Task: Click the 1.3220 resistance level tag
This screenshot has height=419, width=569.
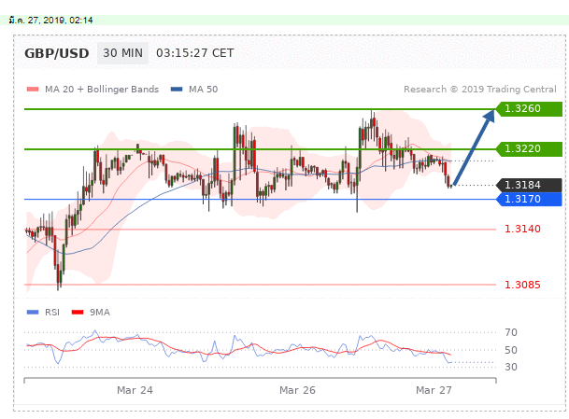Action: [529, 149]
